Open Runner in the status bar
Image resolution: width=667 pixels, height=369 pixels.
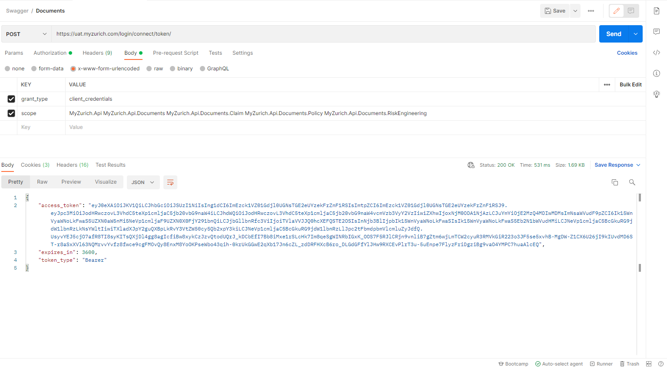(x=601, y=364)
